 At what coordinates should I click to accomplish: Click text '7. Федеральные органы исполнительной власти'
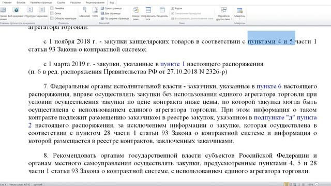pos(112,86)
